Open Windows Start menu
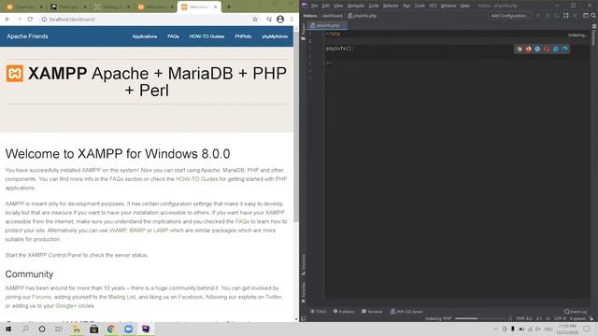The image size is (598, 336). [8, 329]
